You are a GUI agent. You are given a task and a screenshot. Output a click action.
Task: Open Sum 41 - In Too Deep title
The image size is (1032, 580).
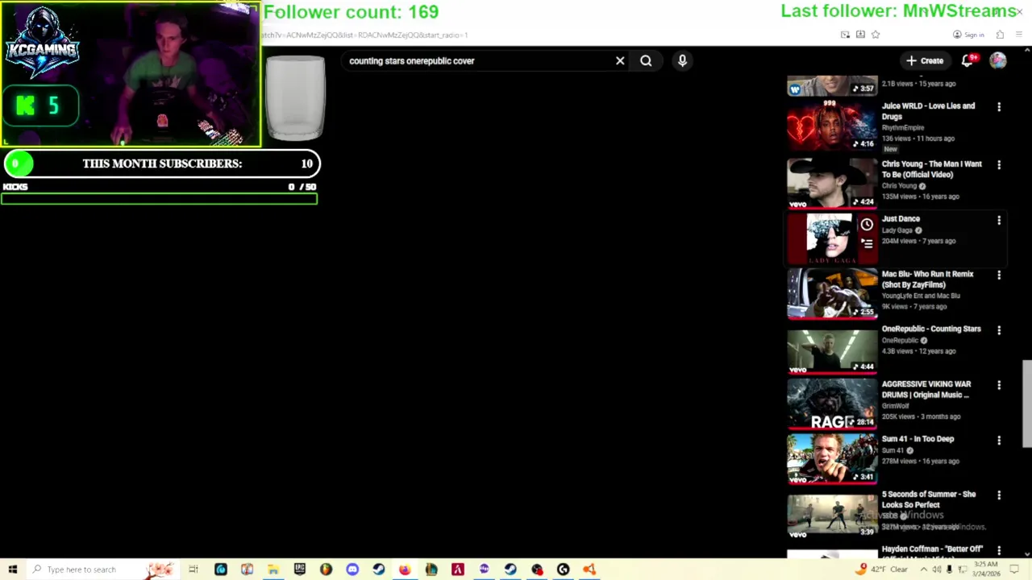coord(918,439)
